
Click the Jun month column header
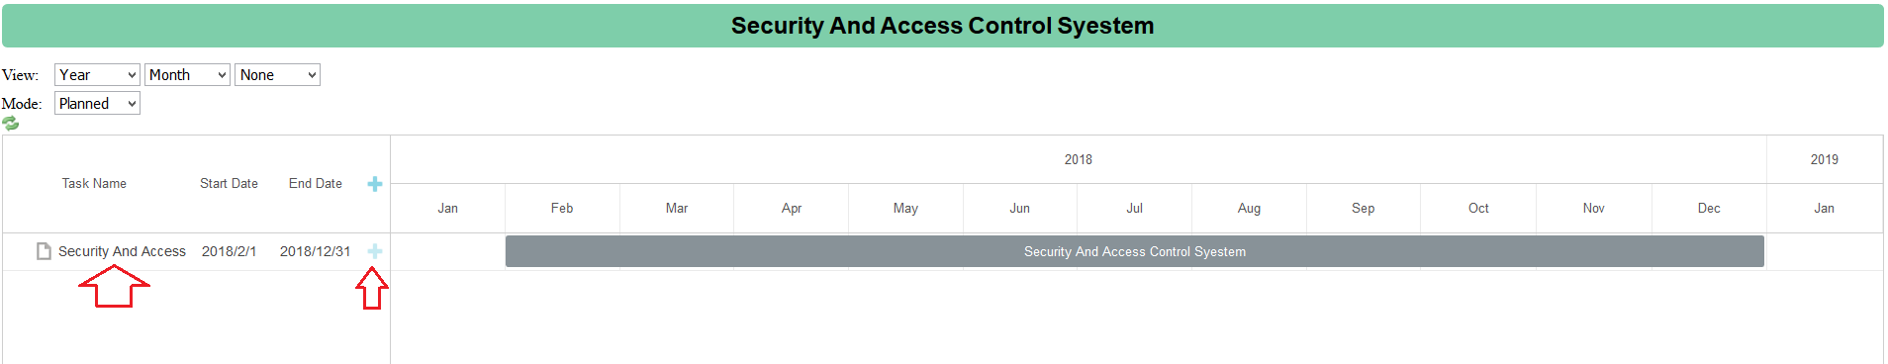1020,208
